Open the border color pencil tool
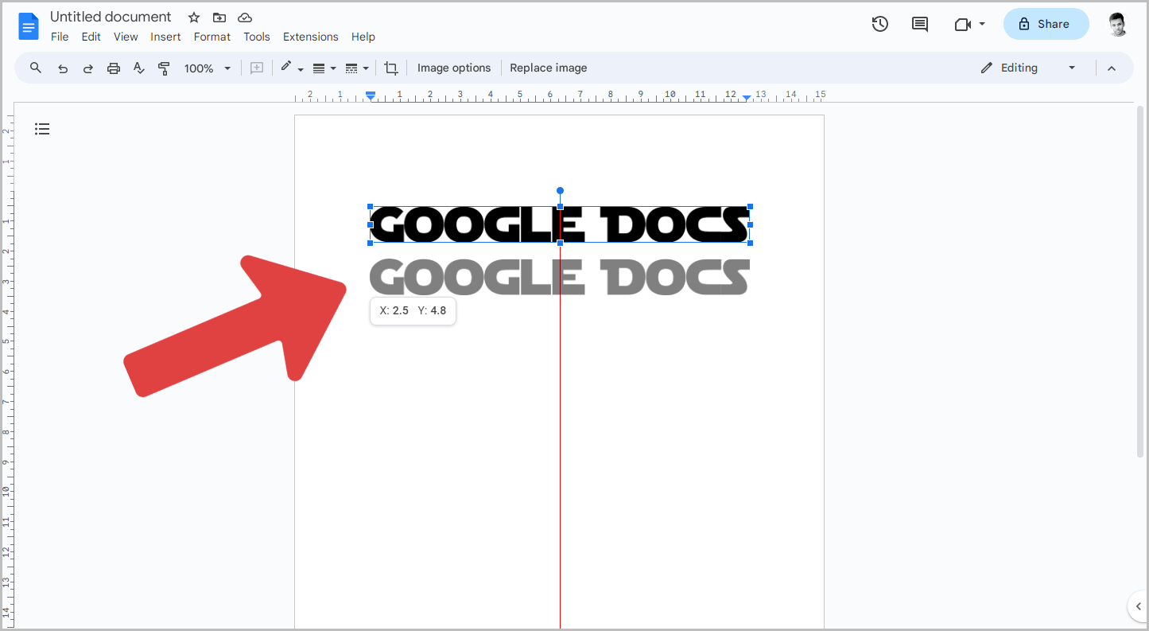This screenshot has height=631, width=1149. click(291, 68)
